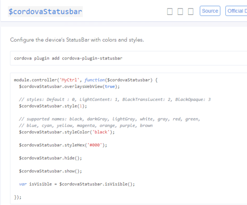This screenshot has height=205, width=247.
Task: Click the "// blue, cyan, yellow" comment line
Action: (x=86, y=126)
